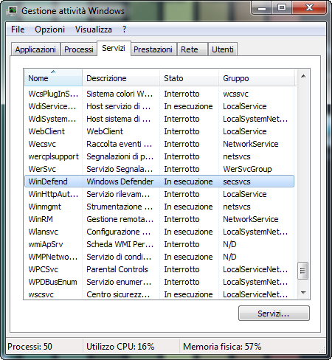Click the Task Manager title bar icon

12,11
